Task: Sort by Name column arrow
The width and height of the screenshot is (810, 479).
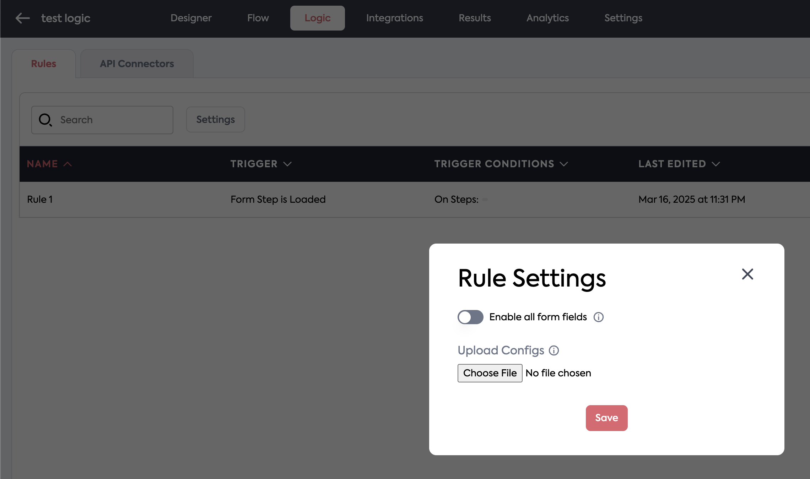Action: [67, 164]
